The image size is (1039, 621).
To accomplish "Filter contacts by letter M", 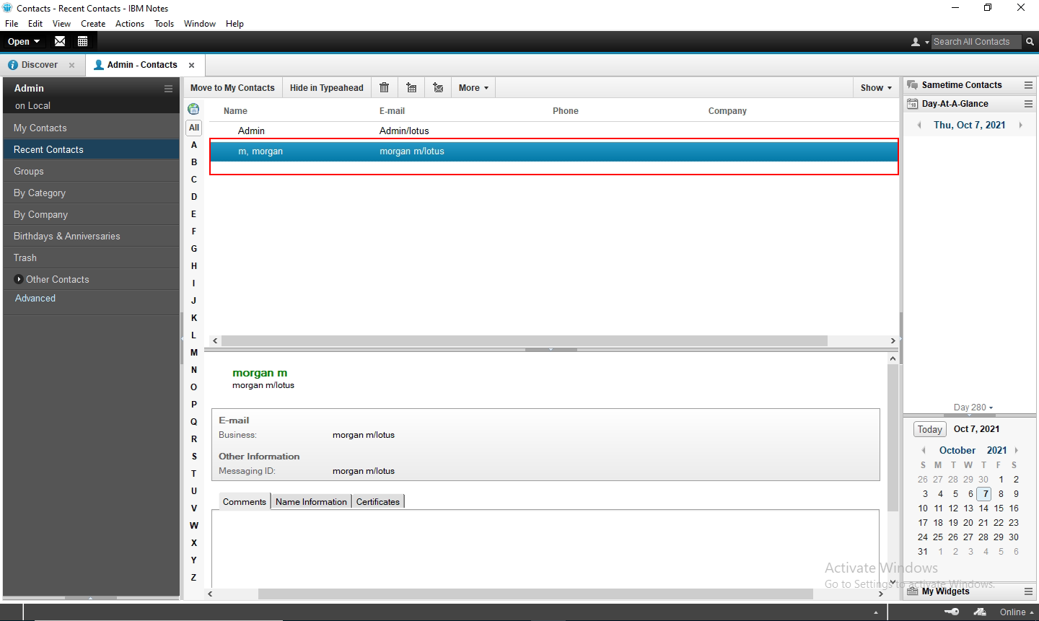I will (193, 353).
